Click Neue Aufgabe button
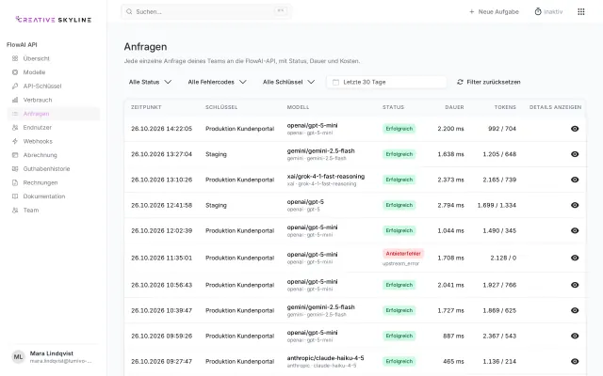The height and width of the screenshot is (376, 603). click(494, 12)
